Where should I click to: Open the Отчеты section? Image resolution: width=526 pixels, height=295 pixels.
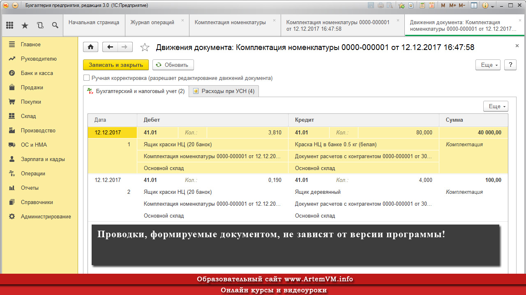[30, 188]
